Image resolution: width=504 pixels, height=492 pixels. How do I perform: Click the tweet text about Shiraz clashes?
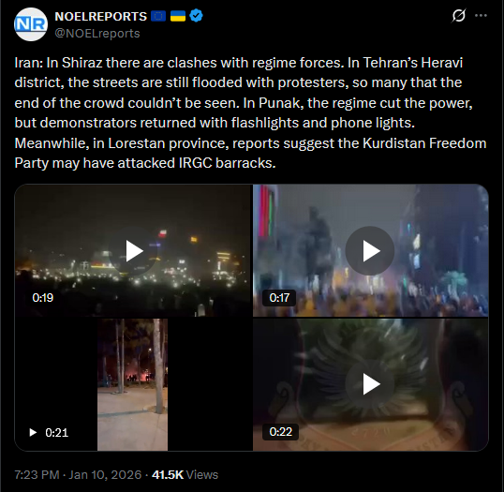[x=250, y=112]
